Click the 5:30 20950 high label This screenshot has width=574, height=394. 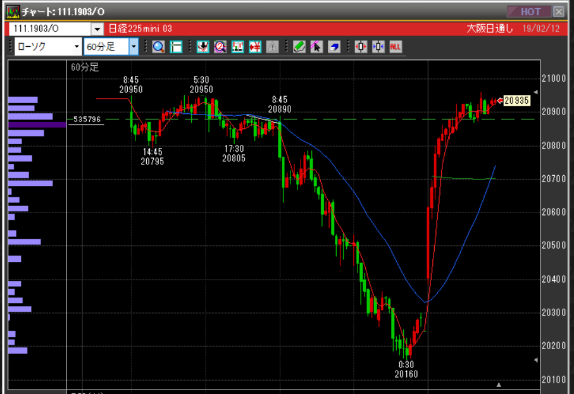201,85
